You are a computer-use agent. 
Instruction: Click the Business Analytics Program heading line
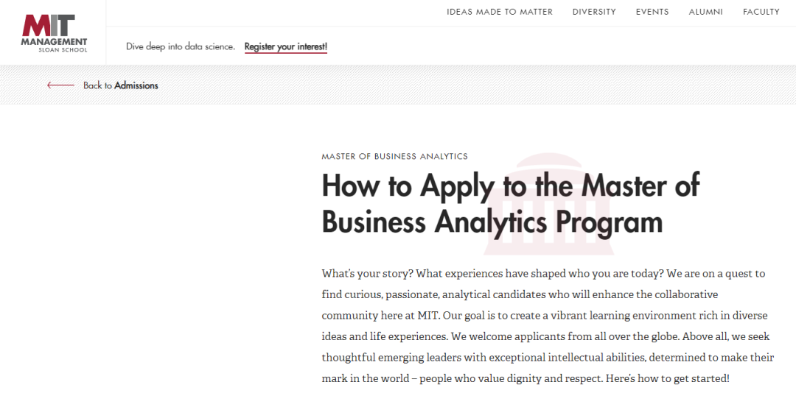tap(492, 222)
